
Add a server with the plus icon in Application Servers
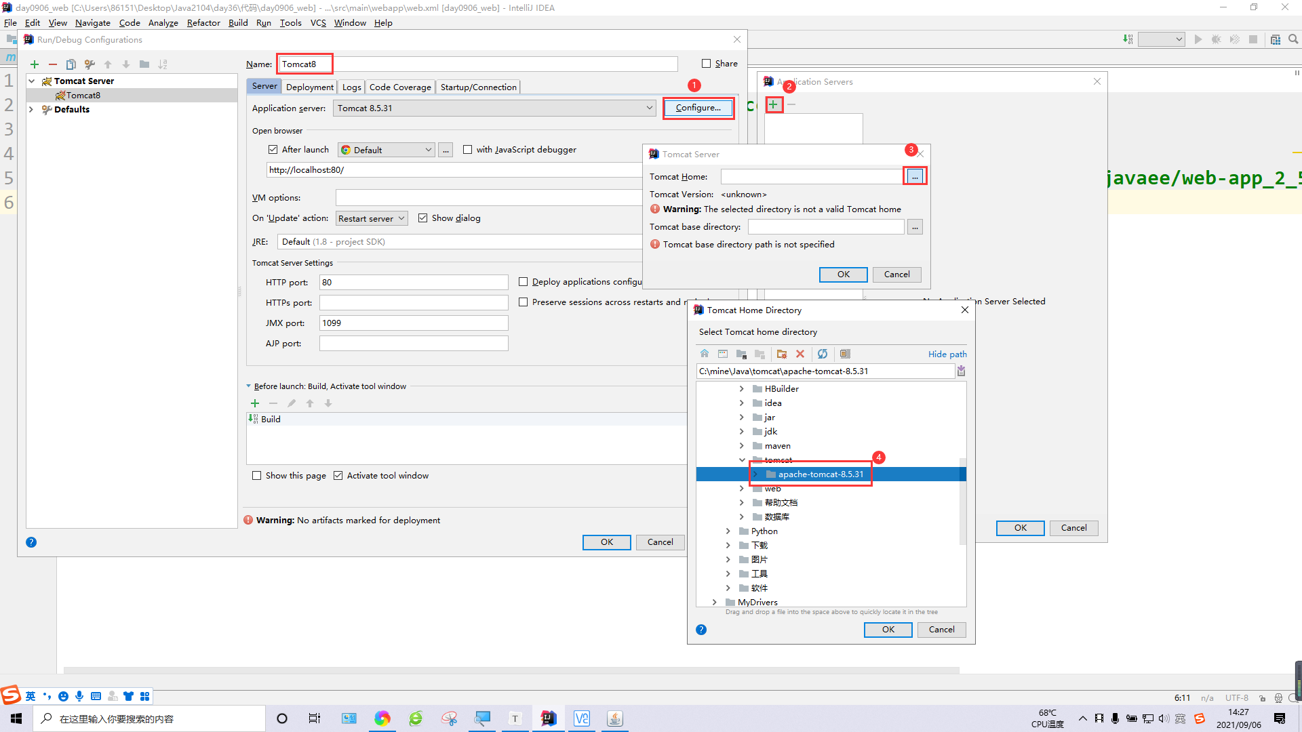pyautogui.click(x=773, y=104)
